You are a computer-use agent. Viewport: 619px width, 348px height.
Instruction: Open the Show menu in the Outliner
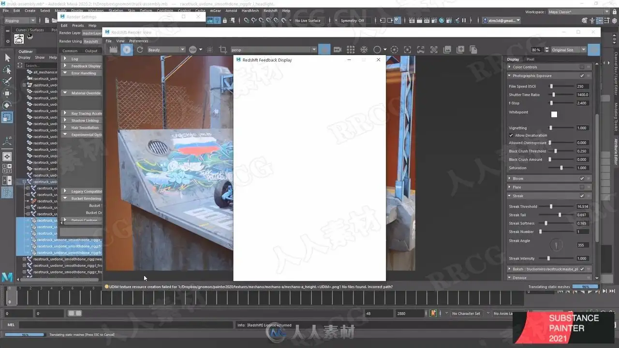[40, 58]
